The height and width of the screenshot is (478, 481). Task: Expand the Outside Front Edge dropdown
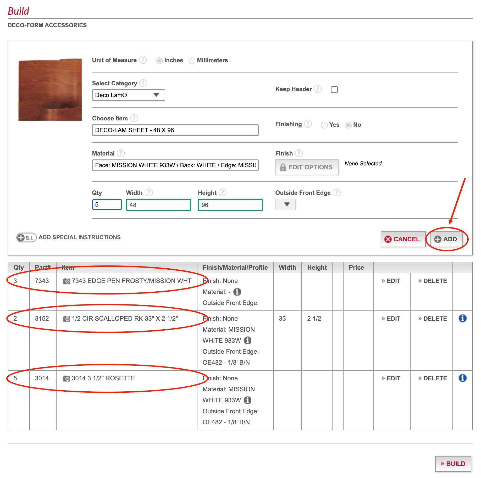tap(286, 204)
